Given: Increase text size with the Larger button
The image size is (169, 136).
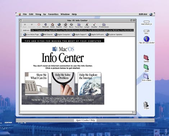Looking at the screenshot, I should [87, 25].
